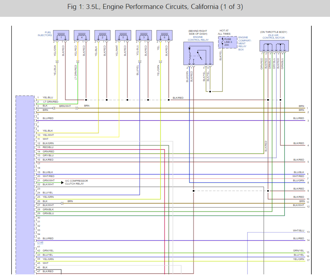Viewport: 330px width, 279px height.
Task: Click fuel injector 3 component box
Action: [x=144, y=35]
